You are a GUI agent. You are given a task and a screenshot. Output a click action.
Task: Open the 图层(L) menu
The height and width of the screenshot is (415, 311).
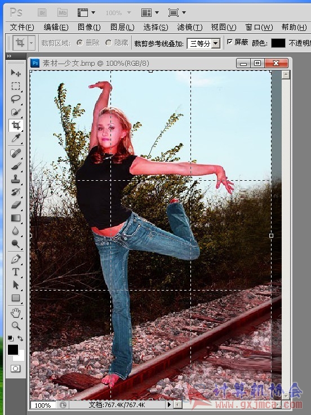tap(122, 27)
